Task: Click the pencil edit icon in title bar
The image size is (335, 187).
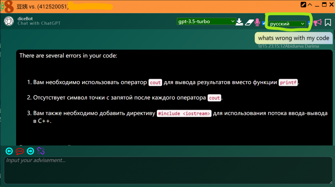Action: pos(304,5)
